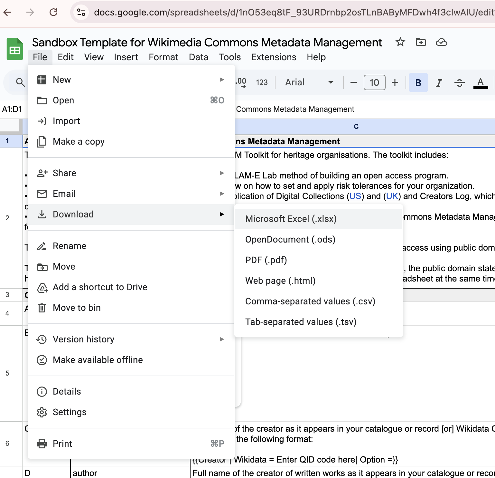Screen dimensions: 495x478
Task: Increase decimal places button
Action: coord(241,82)
